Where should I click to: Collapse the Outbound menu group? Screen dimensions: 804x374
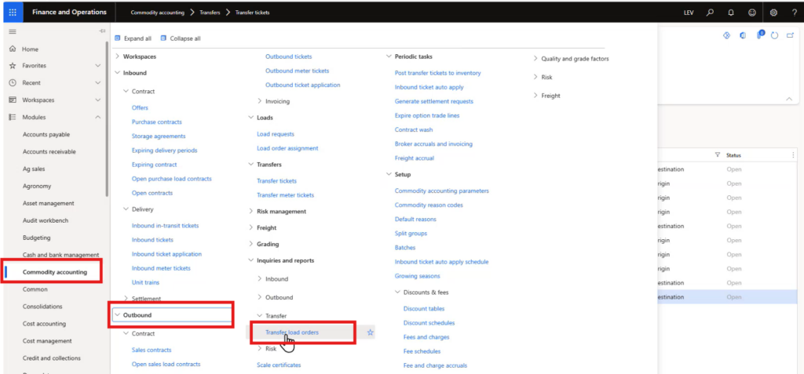pos(118,315)
